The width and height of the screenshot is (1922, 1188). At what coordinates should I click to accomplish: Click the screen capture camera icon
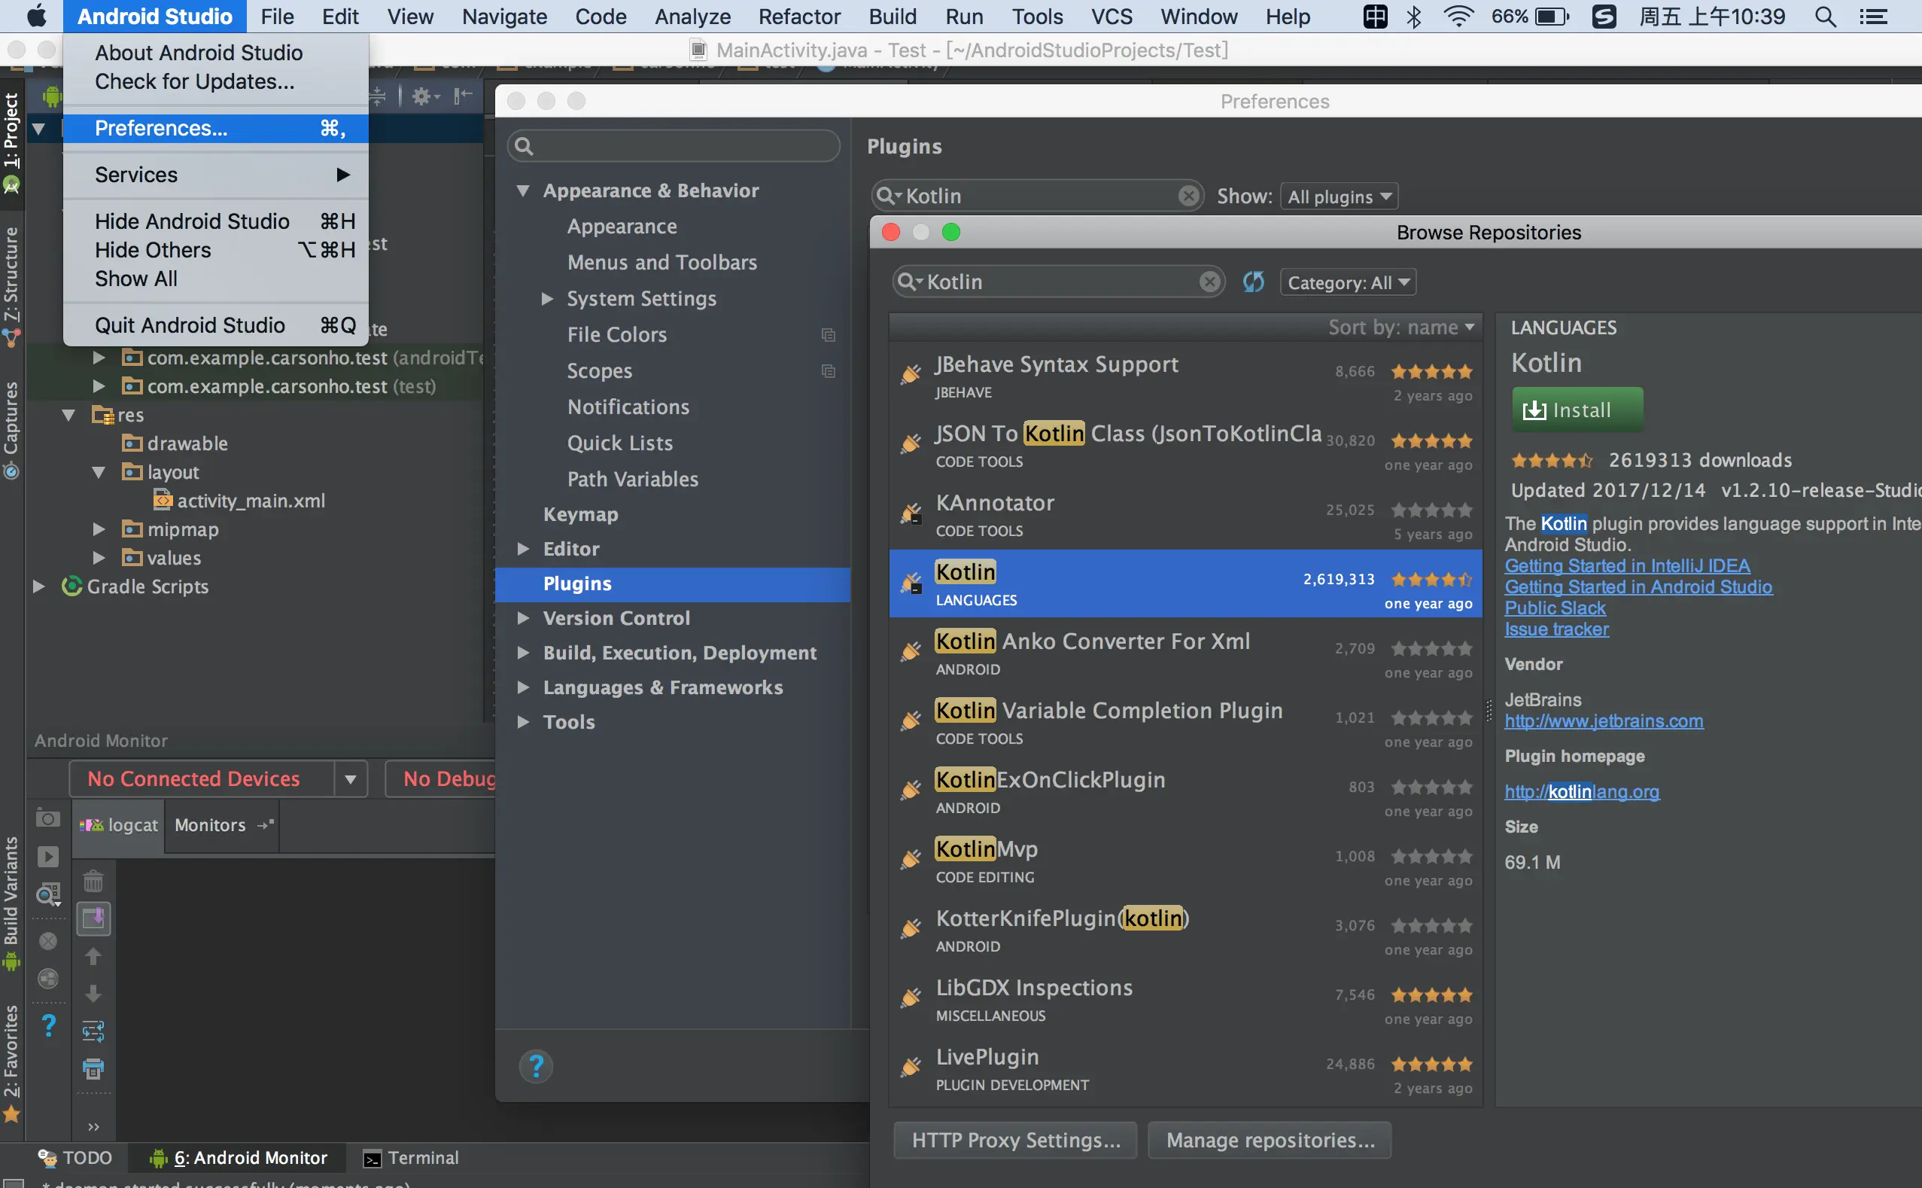pos(48,820)
